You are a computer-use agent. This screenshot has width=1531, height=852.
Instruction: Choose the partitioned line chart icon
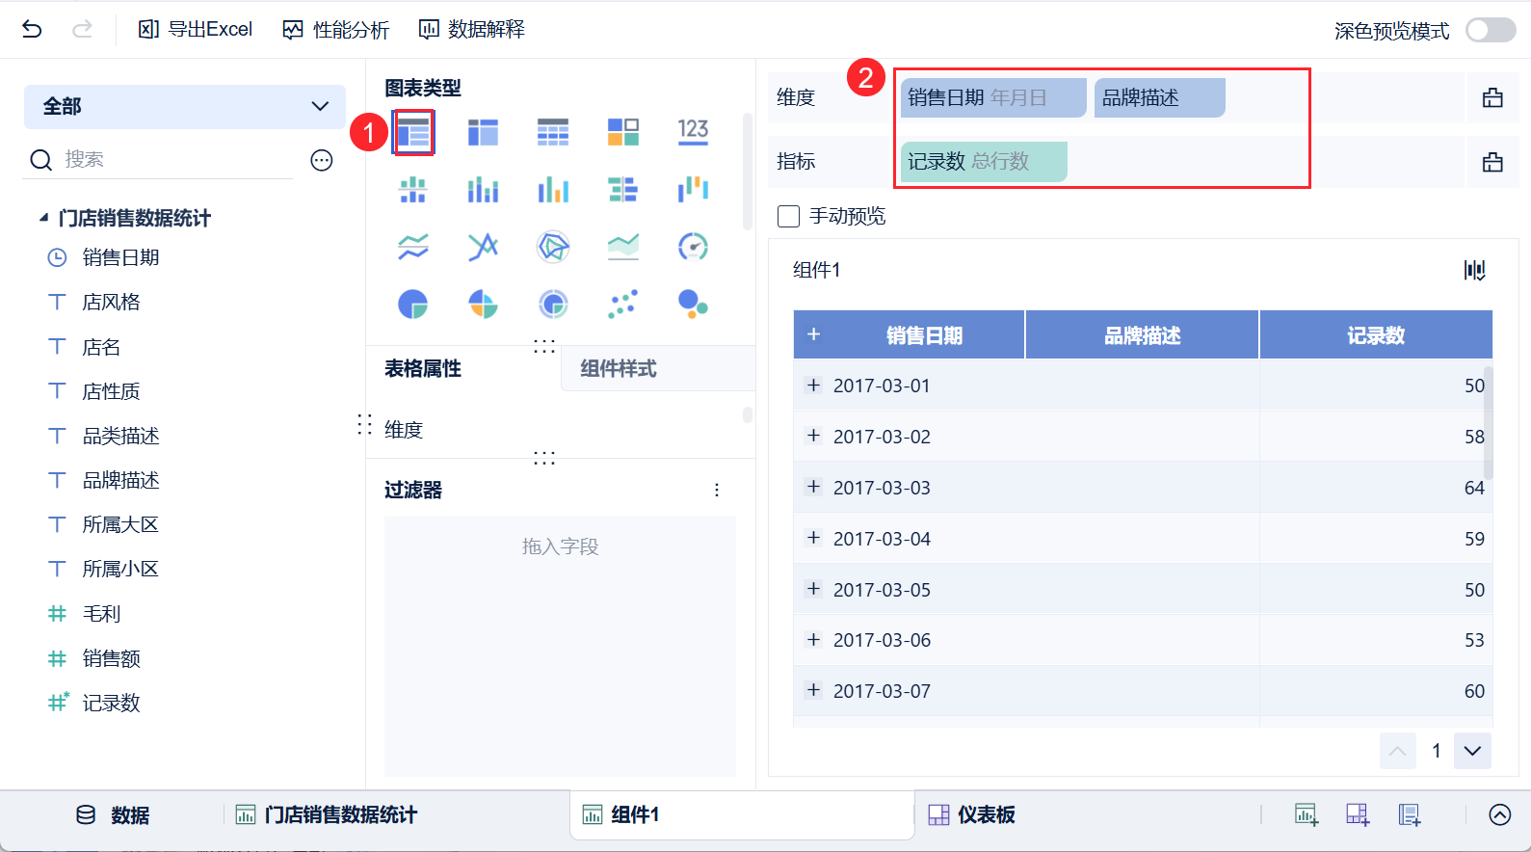(x=413, y=248)
